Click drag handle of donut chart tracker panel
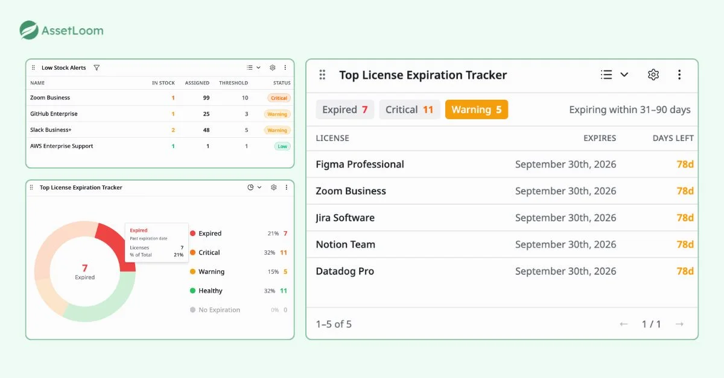Image resolution: width=724 pixels, height=378 pixels. pos(31,187)
